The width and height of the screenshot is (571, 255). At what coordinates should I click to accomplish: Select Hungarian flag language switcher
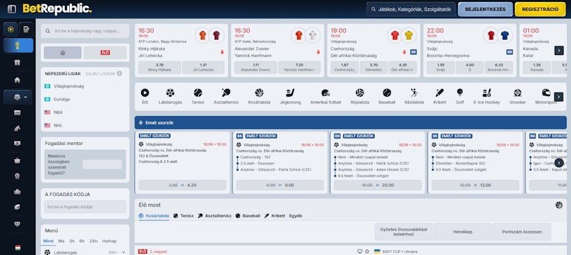pos(17,248)
